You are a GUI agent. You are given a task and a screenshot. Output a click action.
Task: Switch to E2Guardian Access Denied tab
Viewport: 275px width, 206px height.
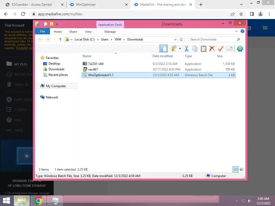[34, 5]
